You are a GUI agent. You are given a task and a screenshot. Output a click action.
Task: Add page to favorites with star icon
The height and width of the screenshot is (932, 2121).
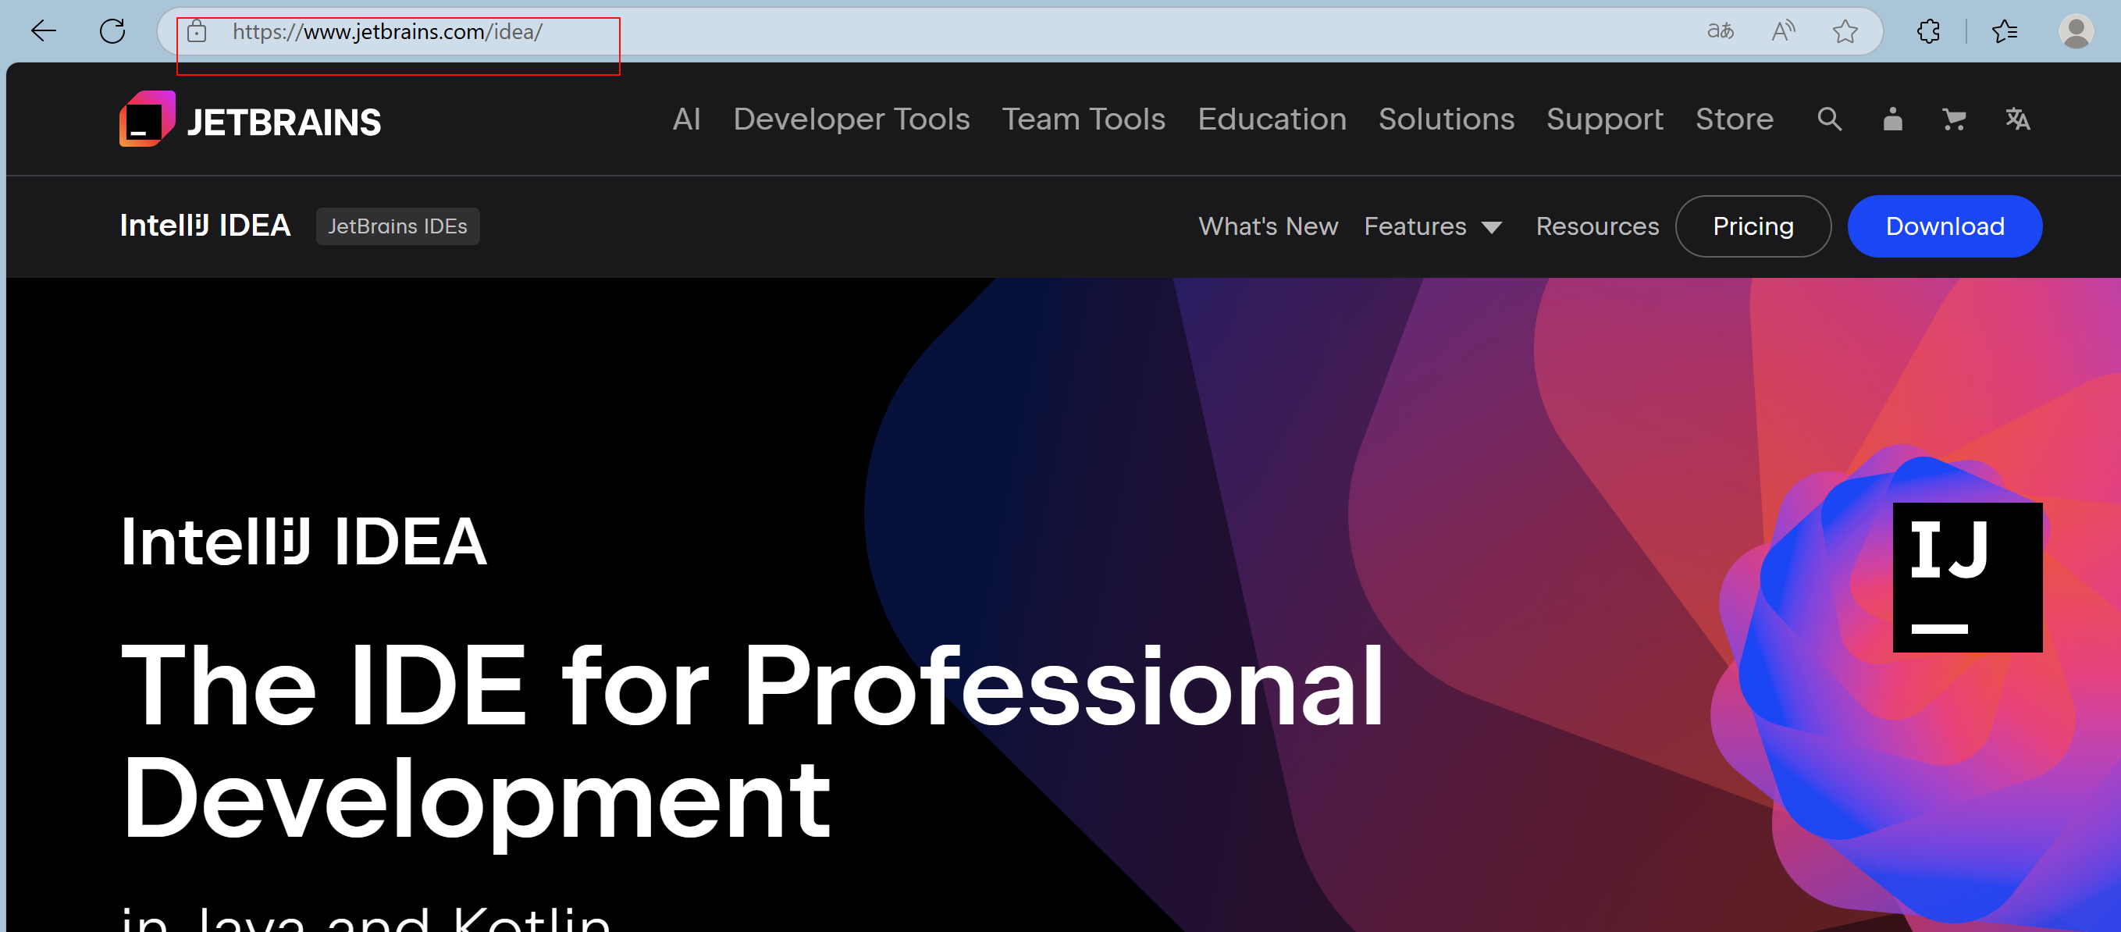(x=1845, y=31)
